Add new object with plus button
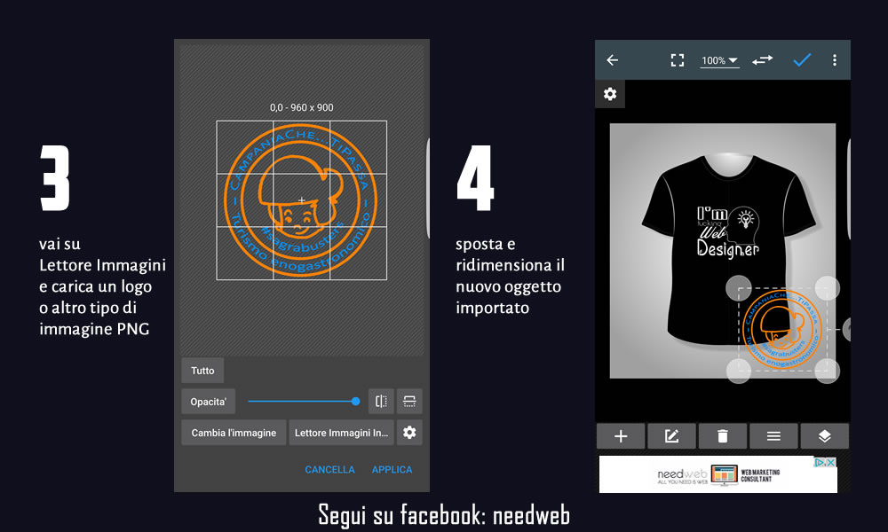 pyautogui.click(x=621, y=436)
